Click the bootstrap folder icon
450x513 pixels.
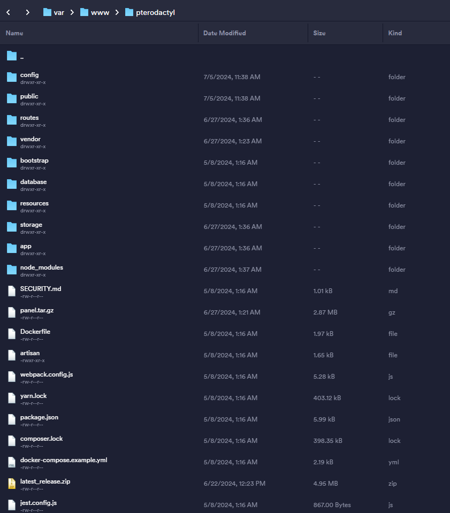pyautogui.click(x=12, y=163)
